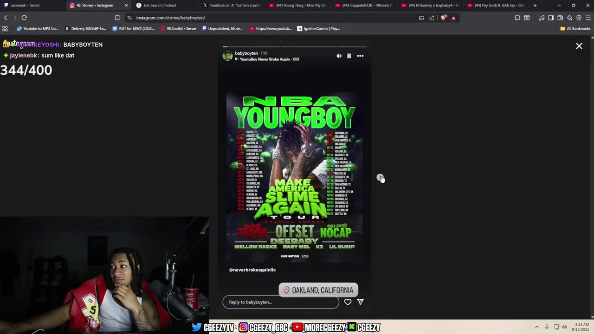Switch to the Young Thug - Miss My Dogs tab
Viewport: 594px width, 334px height.
click(x=298, y=5)
